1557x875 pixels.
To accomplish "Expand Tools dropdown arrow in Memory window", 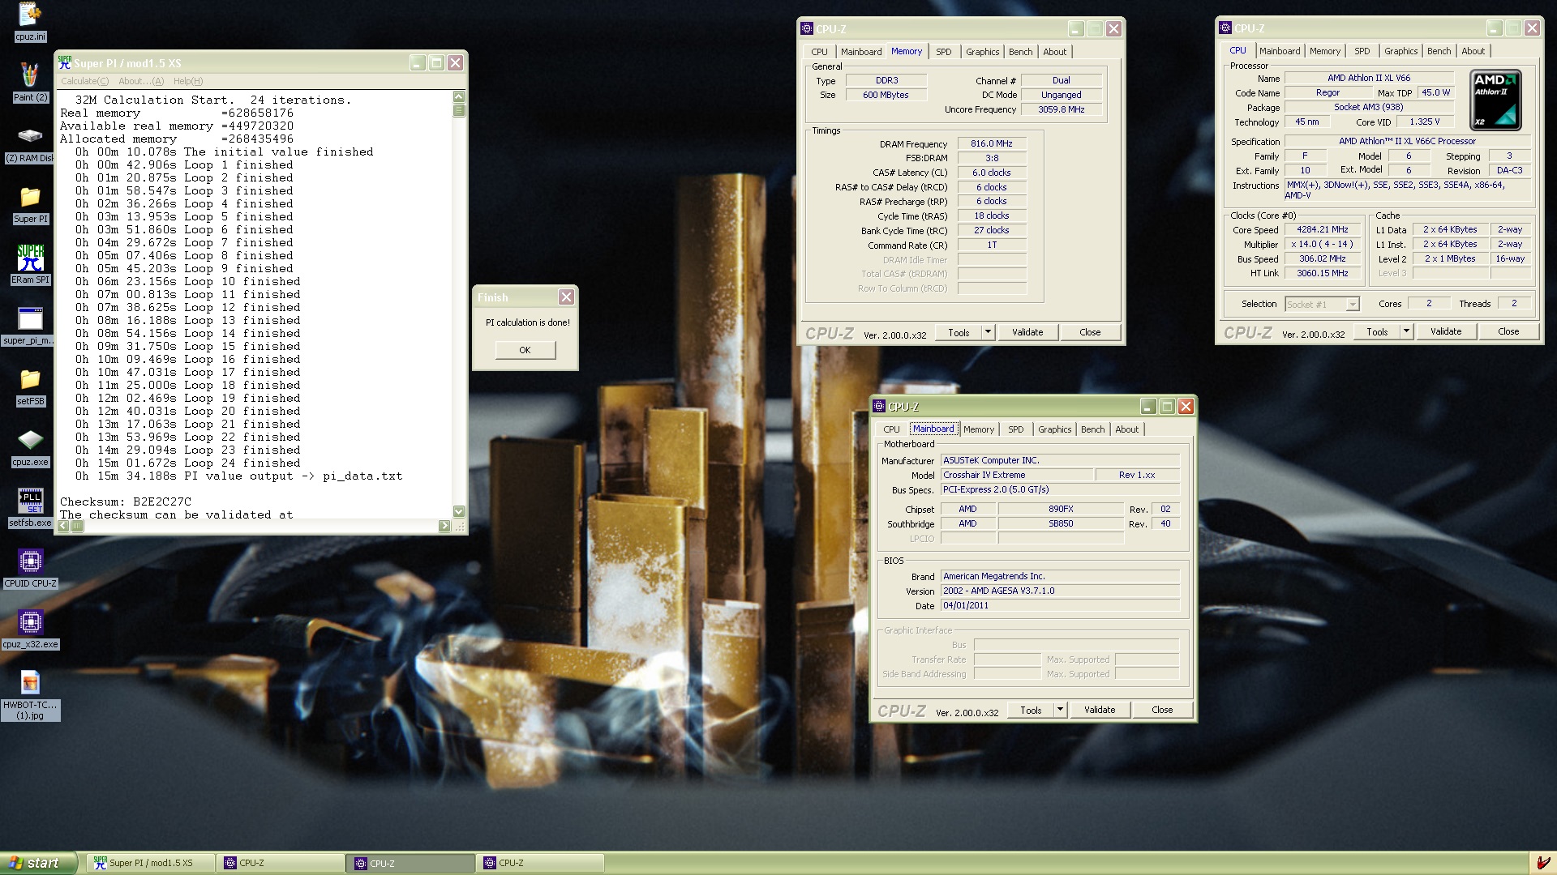I will click(988, 332).
